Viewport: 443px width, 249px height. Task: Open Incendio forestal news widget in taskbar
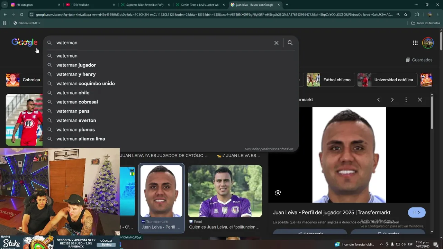click(354, 245)
